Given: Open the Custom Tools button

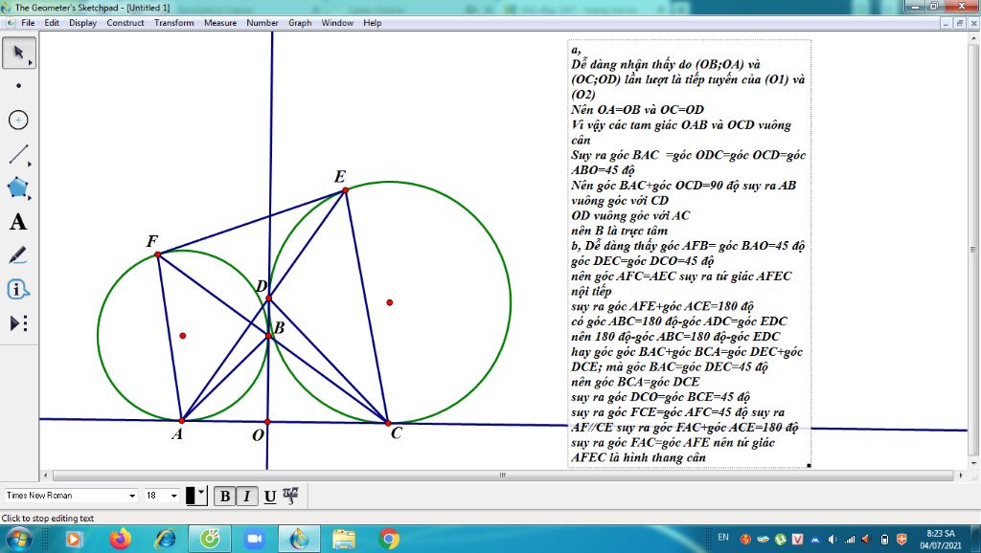Looking at the screenshot, I should tap(19, 323).
